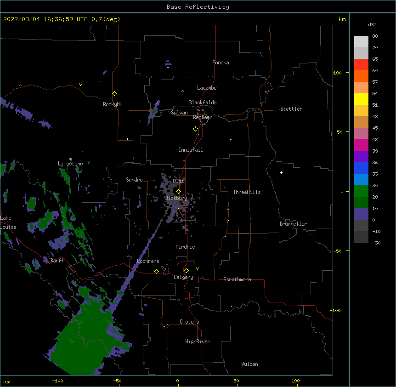Select the Calgary city label
This screenshot has height=387, width=396.
(184, 277)
